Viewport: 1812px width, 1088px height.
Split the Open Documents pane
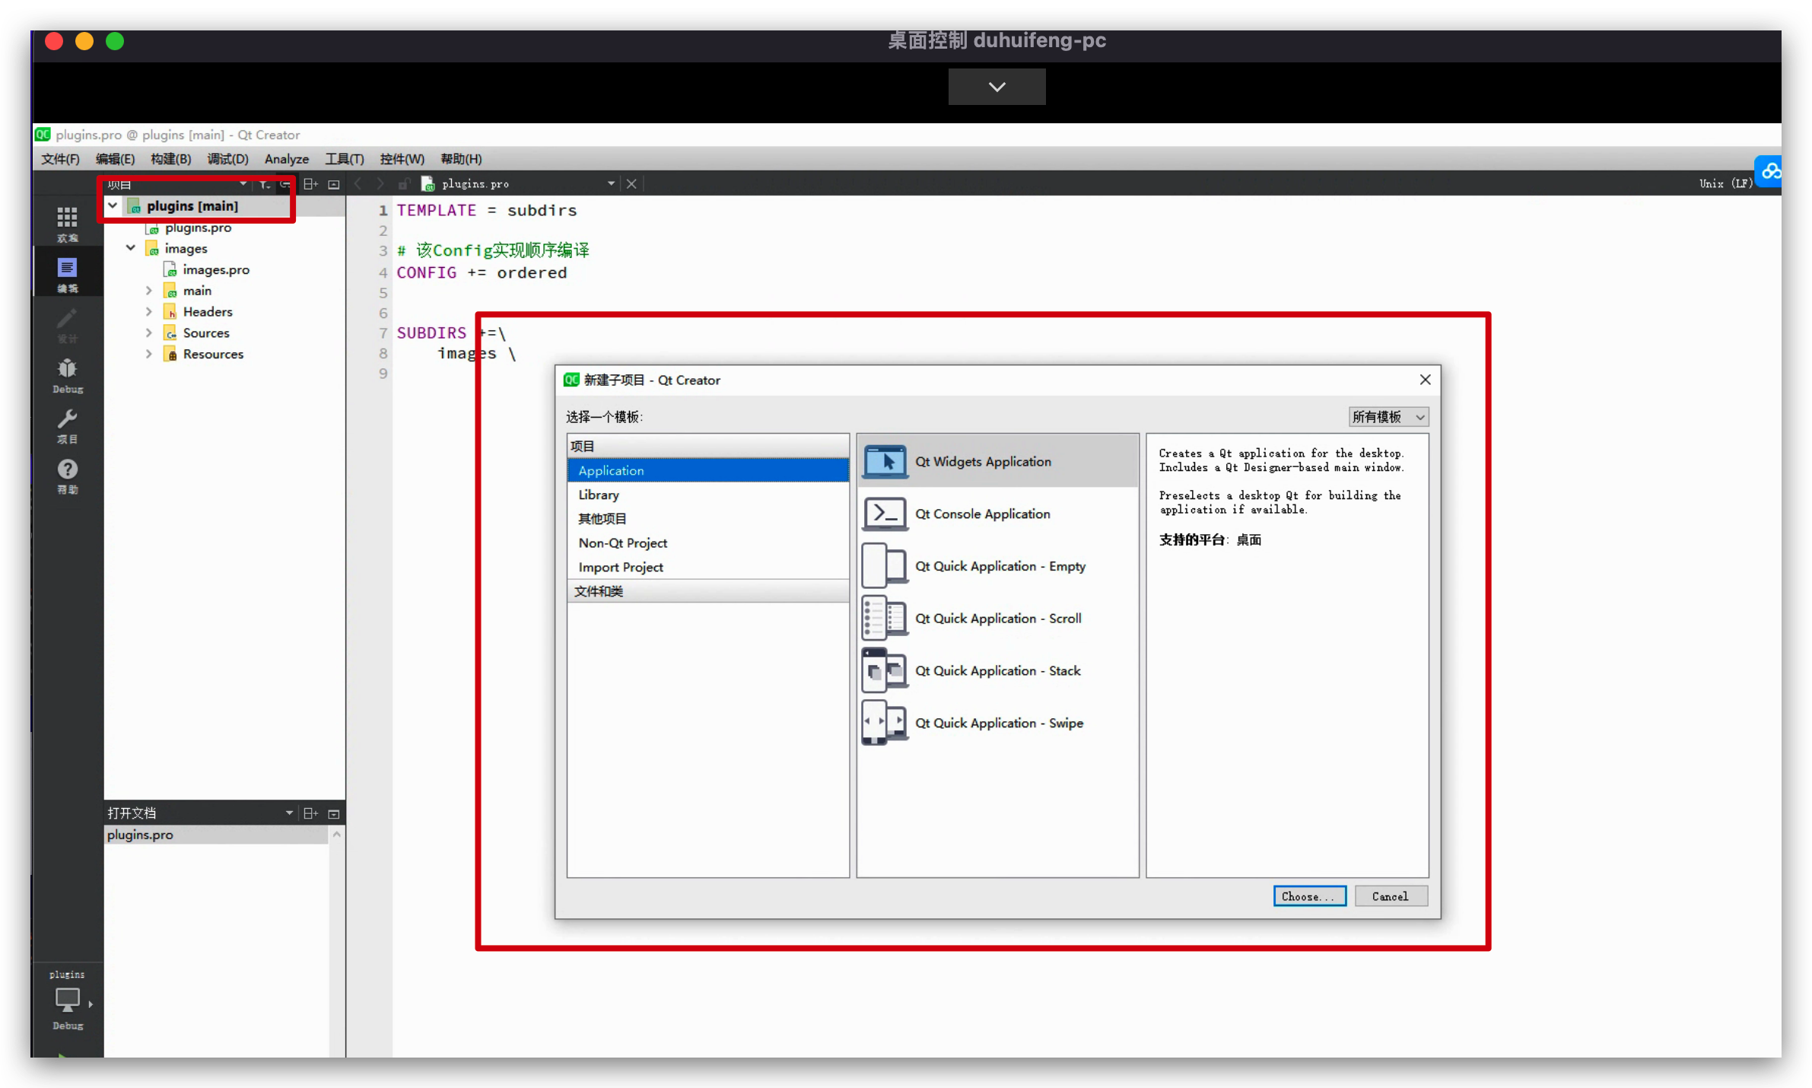pos(310,813)
